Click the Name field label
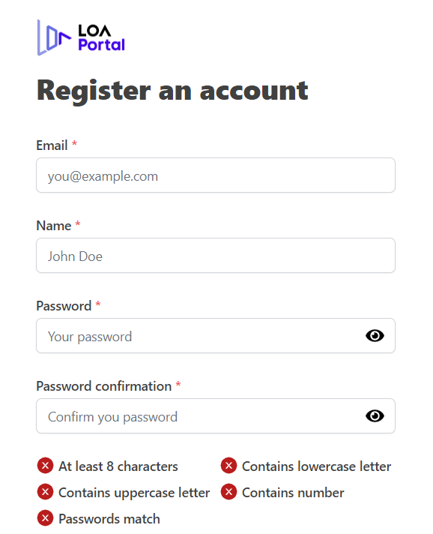 (54, 226)
